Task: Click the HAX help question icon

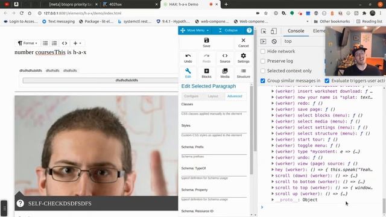Action: tap(249, 30)
